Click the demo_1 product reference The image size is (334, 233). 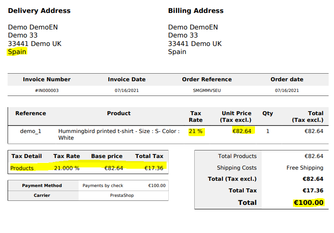(31, 131)
